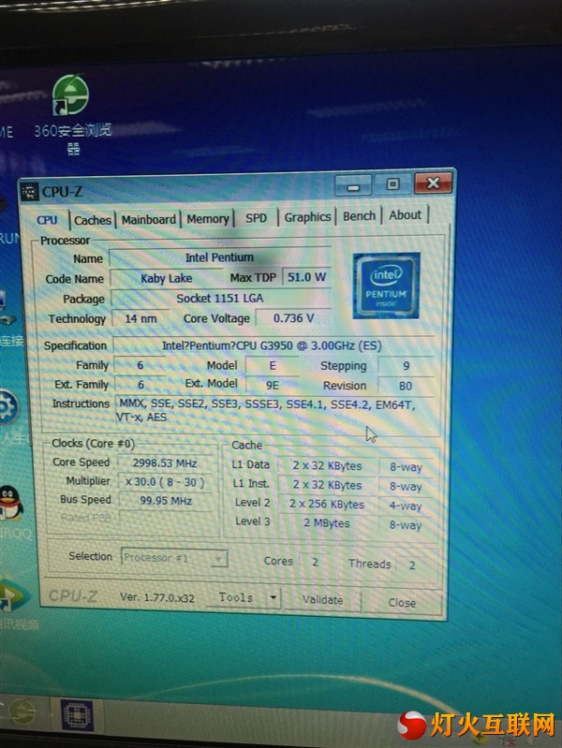Click the Intel Pentium inside logo
The image size is (562, 748).
pos(386,286)
